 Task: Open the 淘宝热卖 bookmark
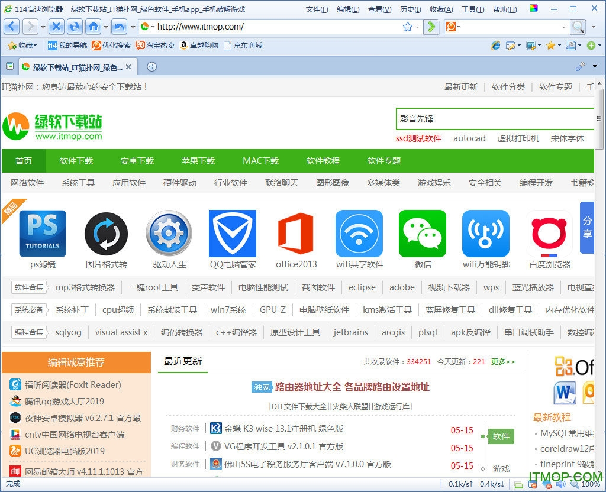pos(156,46)
